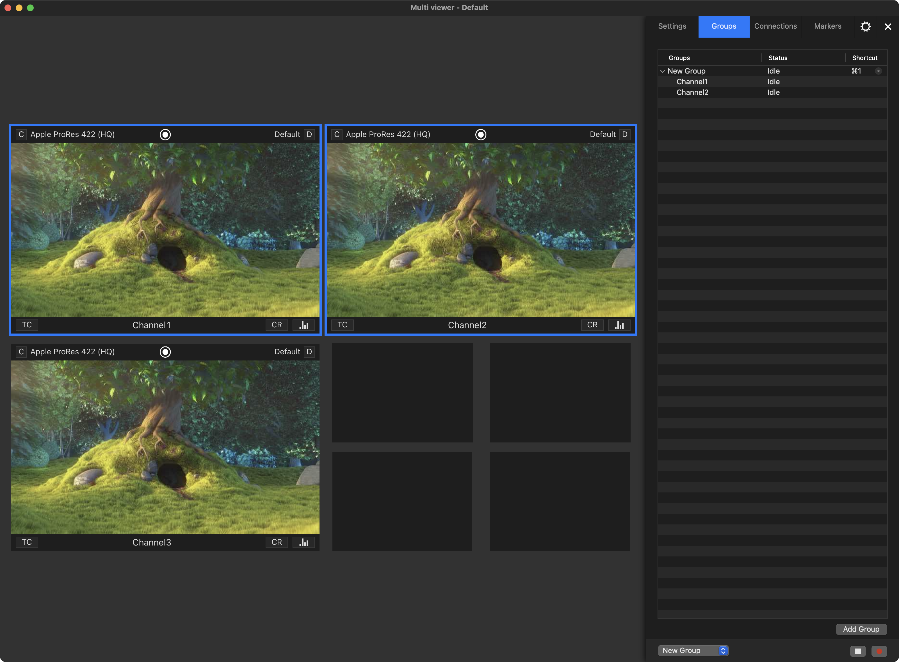
Task: Select Channel1 row in groups list
Action: tap(772, 82)
